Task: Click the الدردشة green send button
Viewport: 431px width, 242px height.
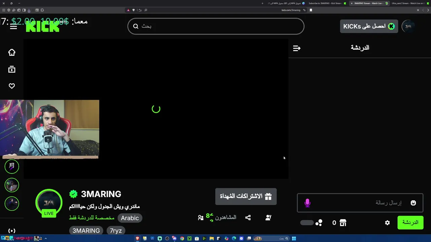Action: [410, 223]
